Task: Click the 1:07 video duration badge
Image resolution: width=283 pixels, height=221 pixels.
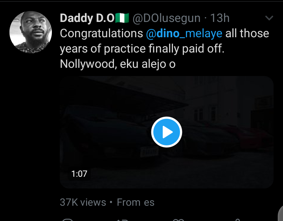Action: click(79, 174)
